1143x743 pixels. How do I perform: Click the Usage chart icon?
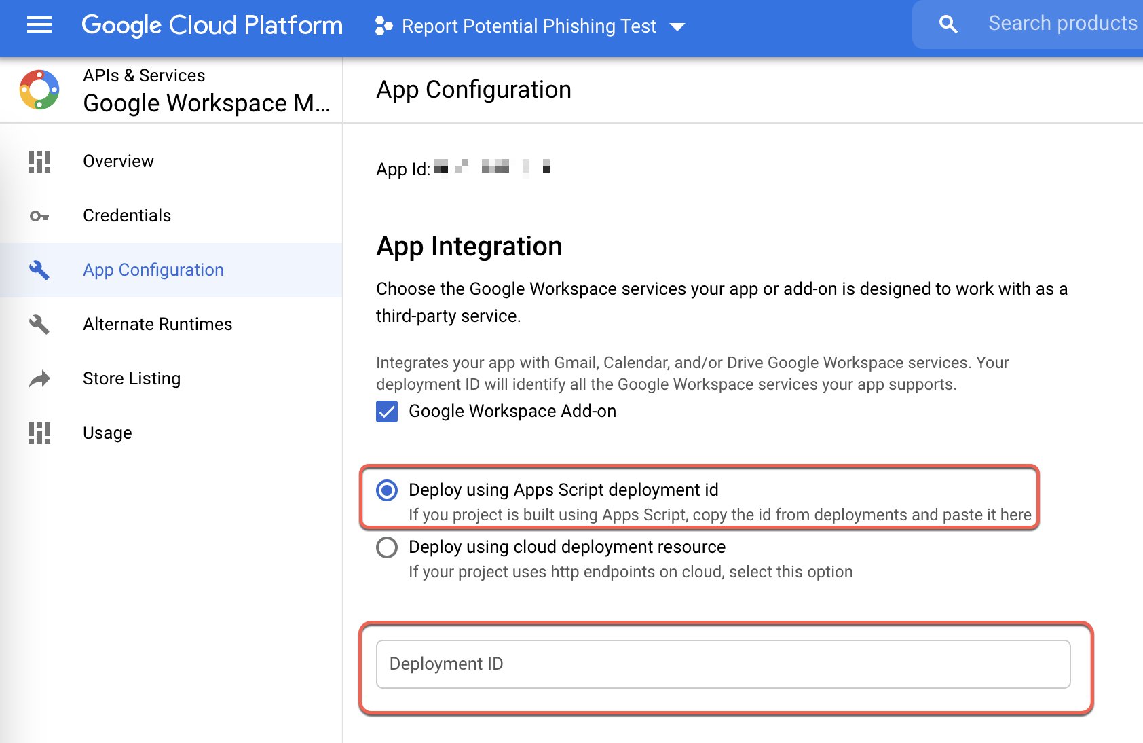pyautogui.click(x=39, y=433)
